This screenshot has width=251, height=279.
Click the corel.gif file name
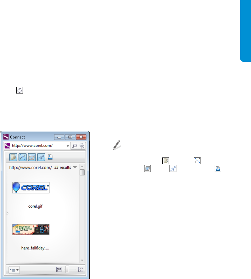[x=35, y=206]
